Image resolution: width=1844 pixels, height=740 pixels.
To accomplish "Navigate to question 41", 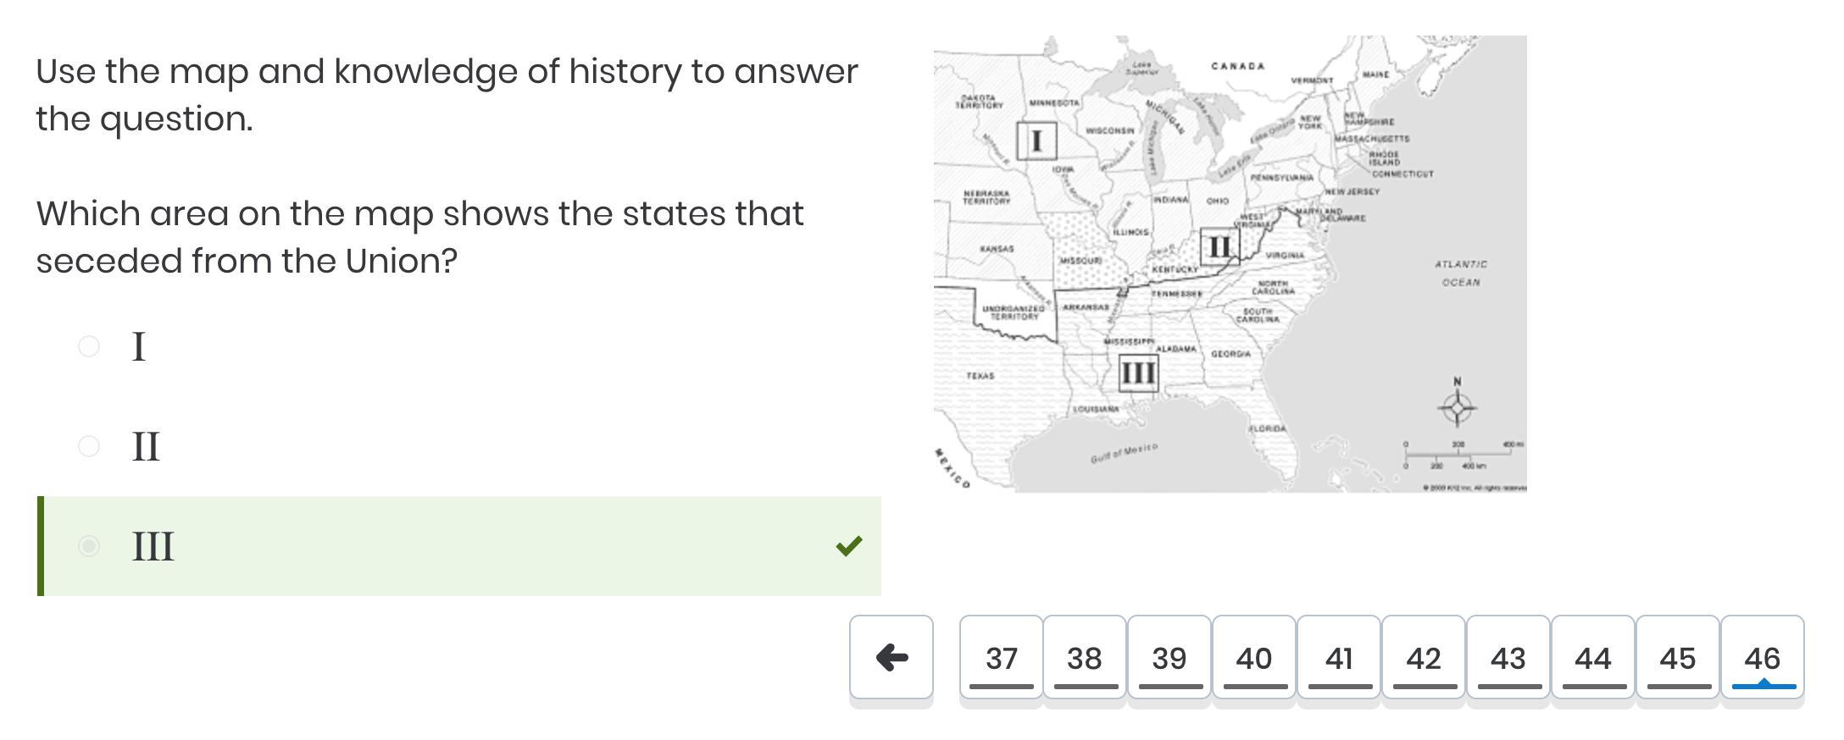I will 1339,657.
